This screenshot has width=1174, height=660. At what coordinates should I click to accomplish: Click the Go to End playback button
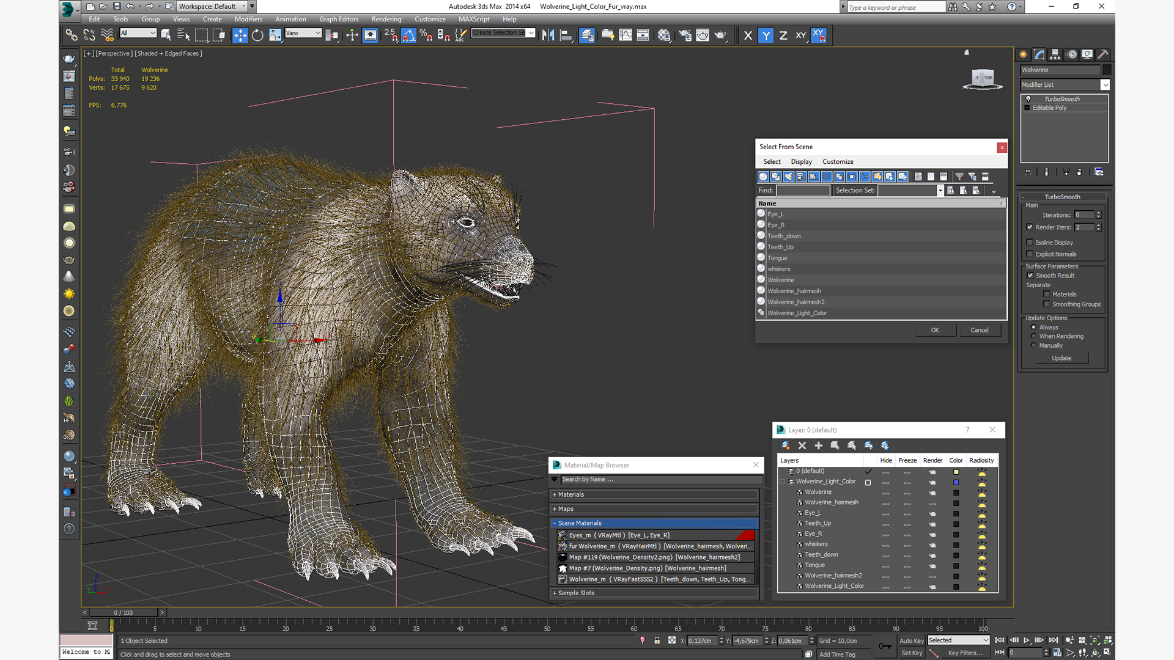pyautogui.click(x=1054, y=640)
